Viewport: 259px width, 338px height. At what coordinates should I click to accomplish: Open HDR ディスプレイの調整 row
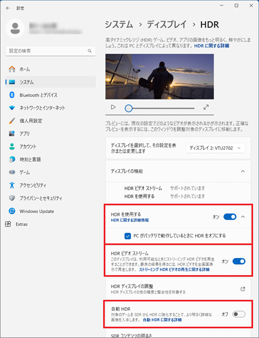pyautogui.click(x=178, y=289)
